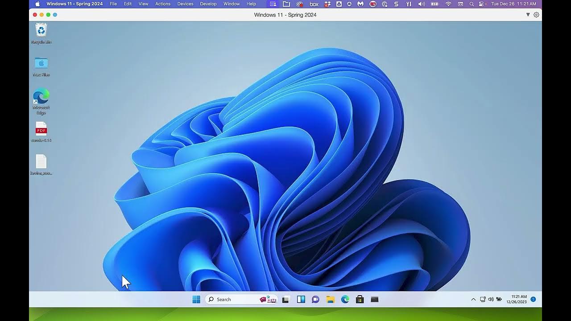Open the Malwarebytes menu bar icon

pyautogui.click(x=360, y=4)
